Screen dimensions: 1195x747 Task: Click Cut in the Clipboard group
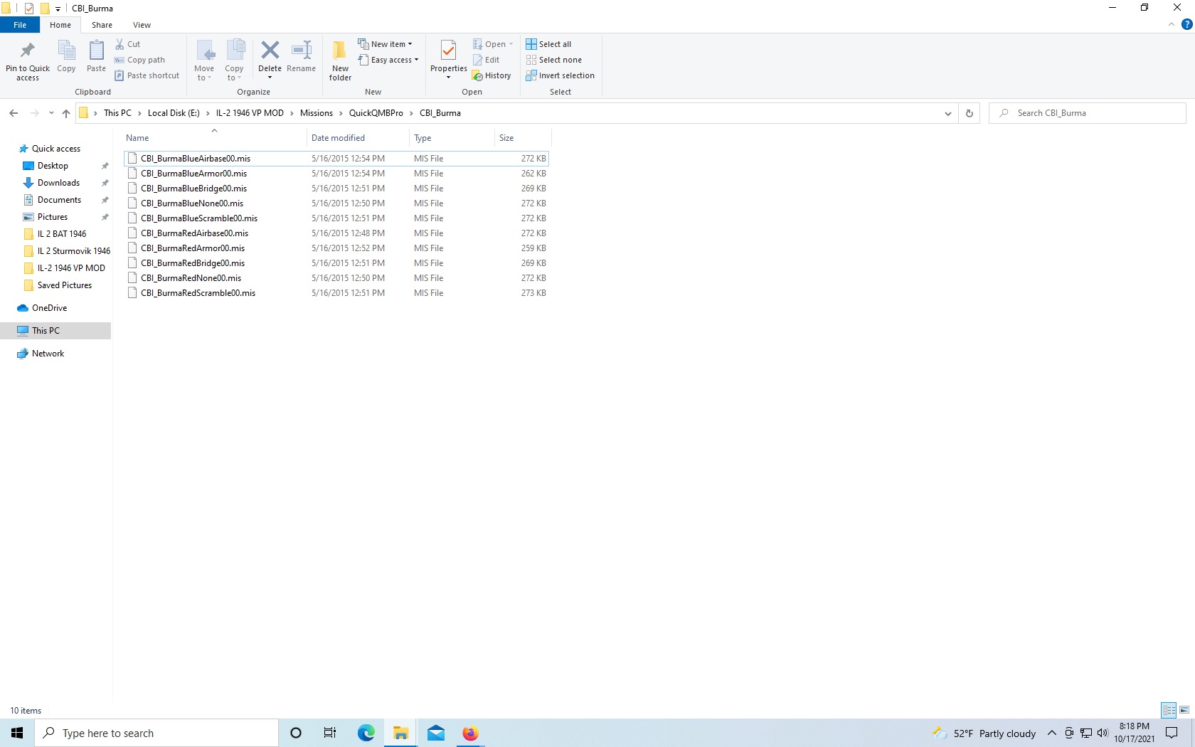[128, 44]
